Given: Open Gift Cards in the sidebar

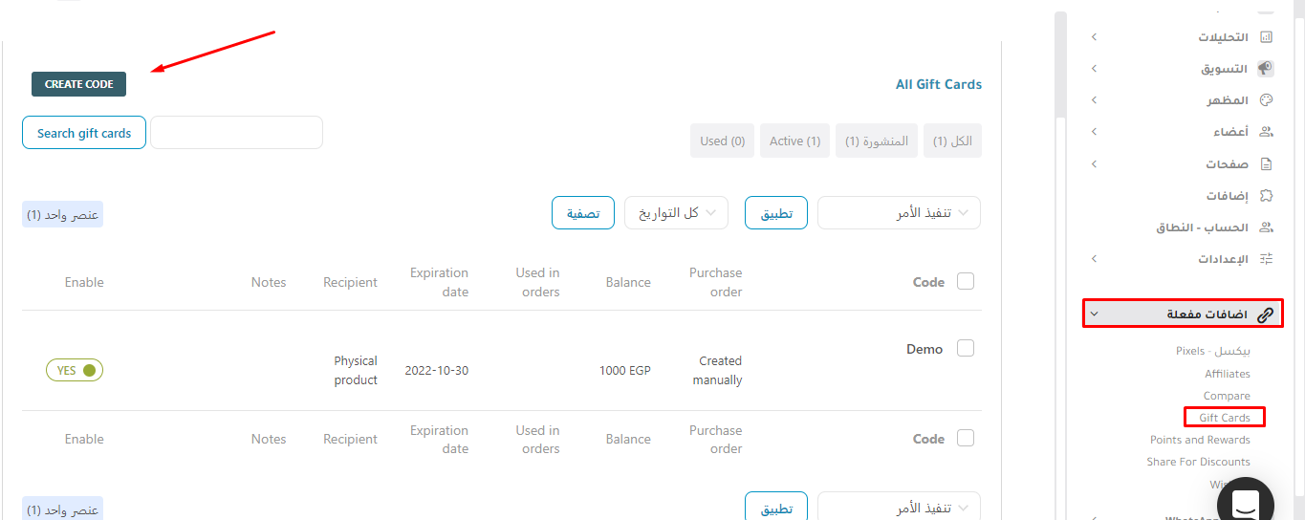Looking at the screenshot, I should tap(1225, 418).
